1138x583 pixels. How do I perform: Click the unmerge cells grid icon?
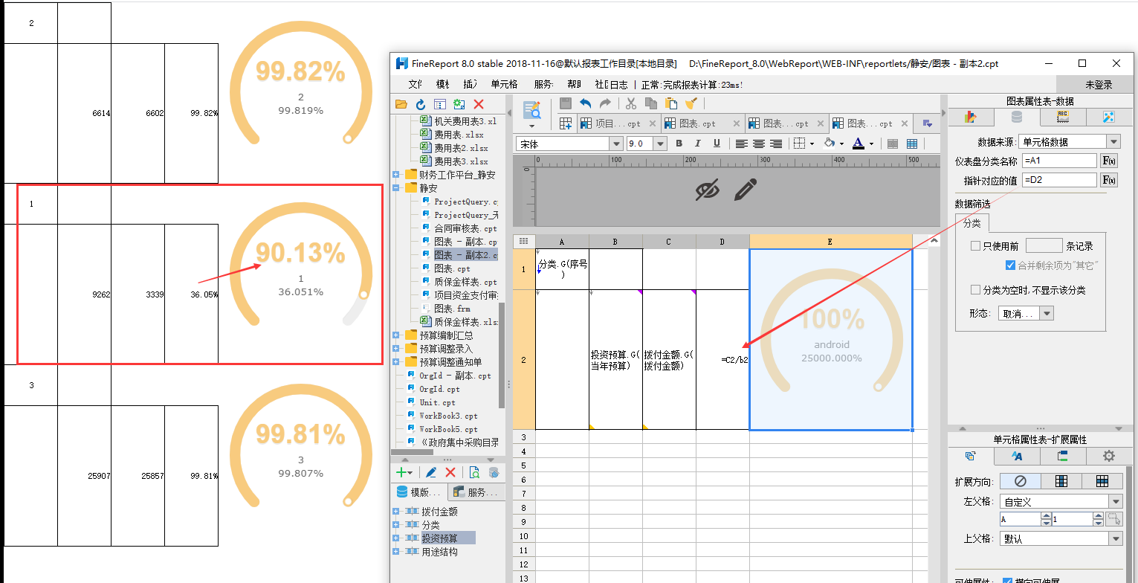pyautogui.click(x=912, y=144)
